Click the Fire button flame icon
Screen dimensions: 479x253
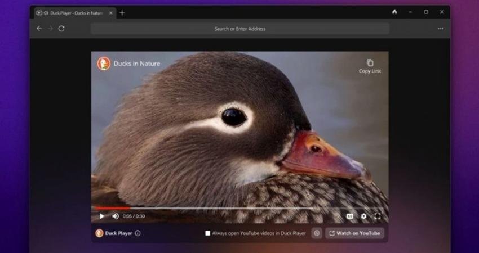(394, 12)
